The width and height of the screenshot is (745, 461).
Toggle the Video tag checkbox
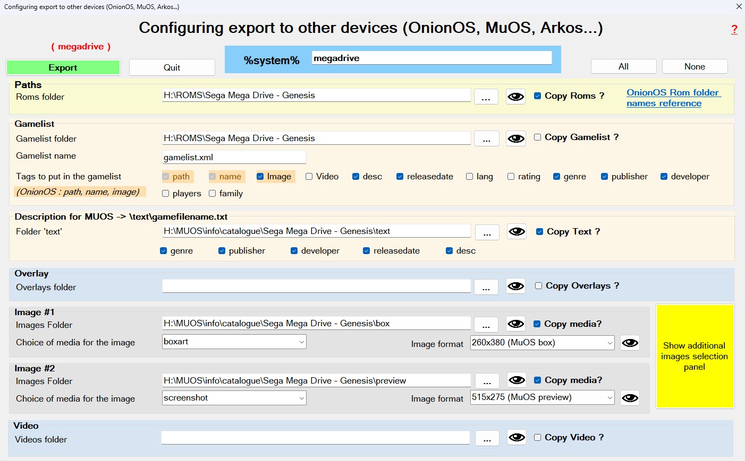pyautogui.click(x=309, y=177)
